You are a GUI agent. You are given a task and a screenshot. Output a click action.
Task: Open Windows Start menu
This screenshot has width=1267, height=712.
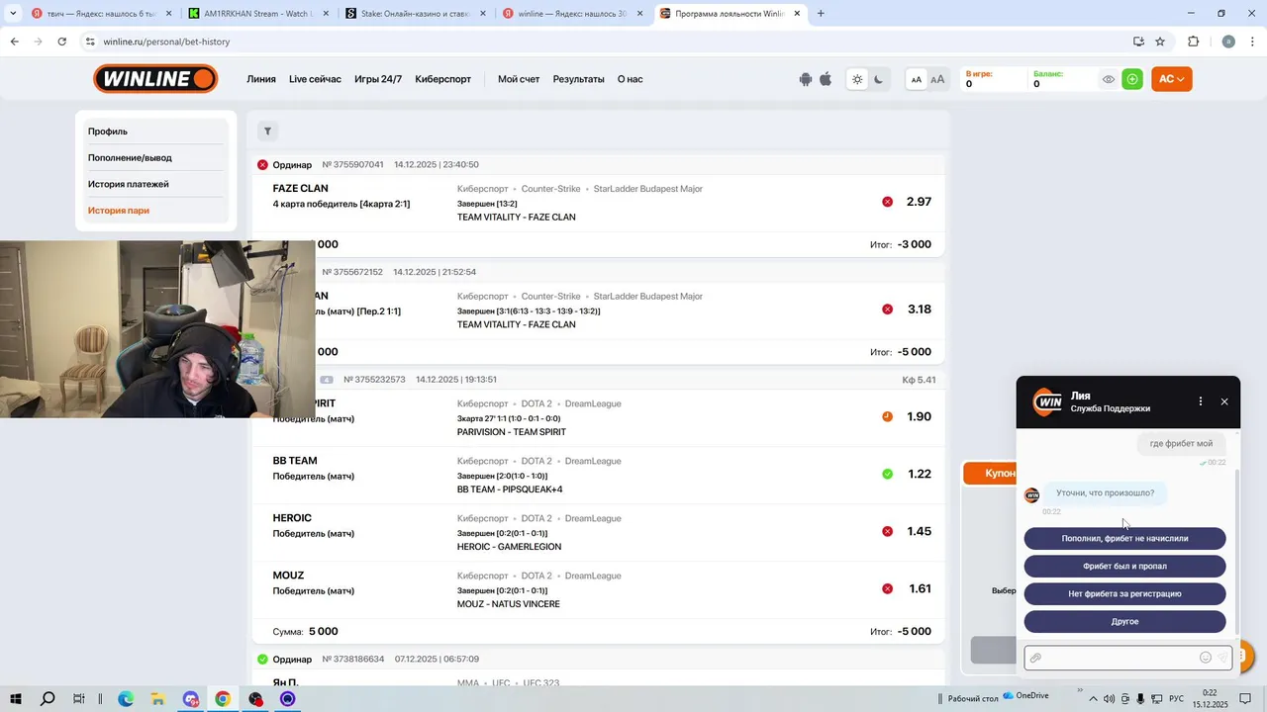pos(16,699)
